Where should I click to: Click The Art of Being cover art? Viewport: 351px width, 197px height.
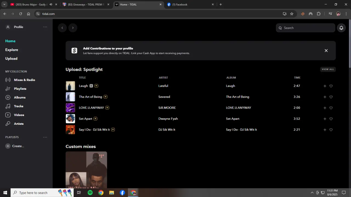coord(70,97)
